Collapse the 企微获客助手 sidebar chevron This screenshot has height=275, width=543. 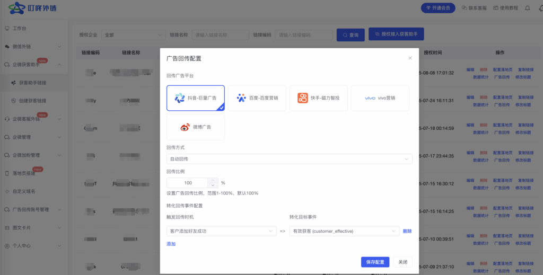coord(59,65)
